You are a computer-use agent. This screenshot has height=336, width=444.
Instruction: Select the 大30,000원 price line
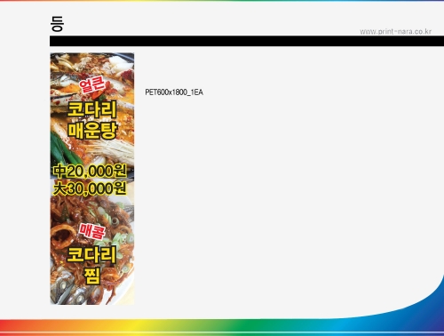tap(90, 188)
